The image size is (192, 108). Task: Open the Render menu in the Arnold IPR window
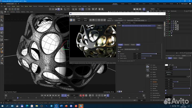coord(78,16)
